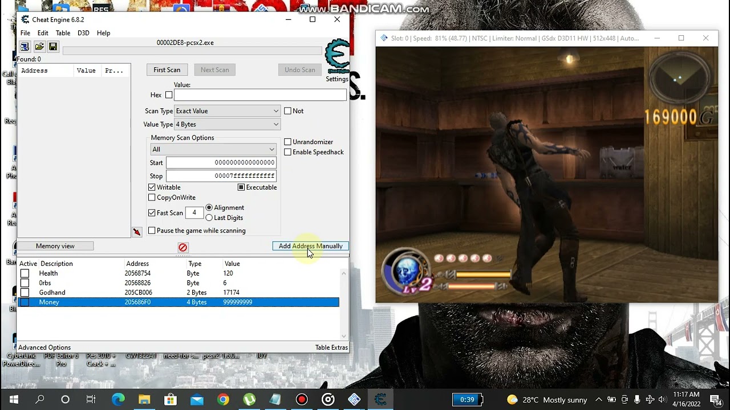Enable the Unrandomizer checkbox

pyautogui.click(x=287, y=142)
